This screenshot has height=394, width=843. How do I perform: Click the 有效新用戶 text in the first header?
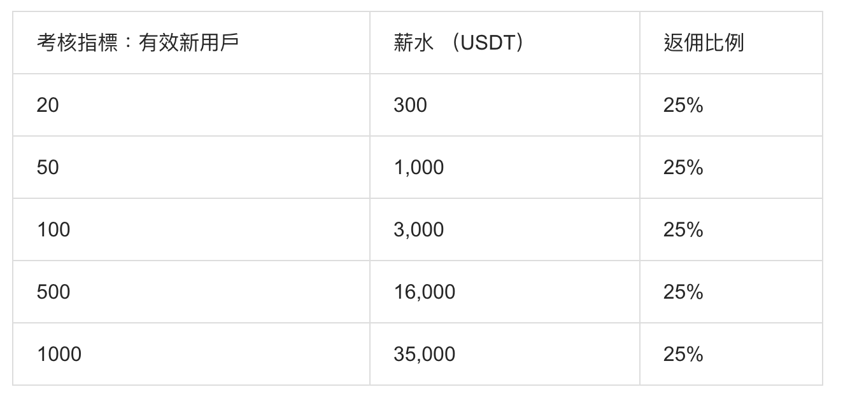tap(188, 43)
